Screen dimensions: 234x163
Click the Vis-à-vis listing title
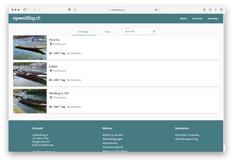tap(54, 40)
